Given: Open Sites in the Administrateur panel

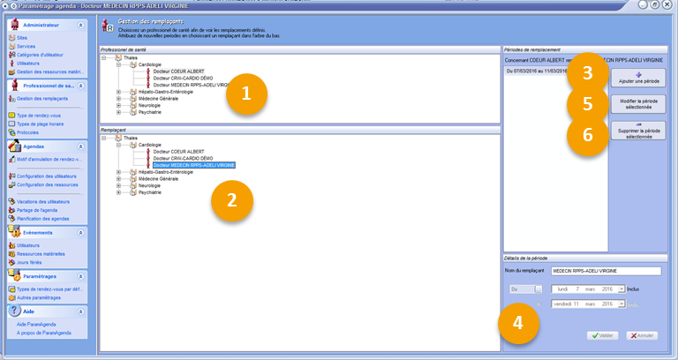Looking at the screenshot, I should tap(23, 38).
